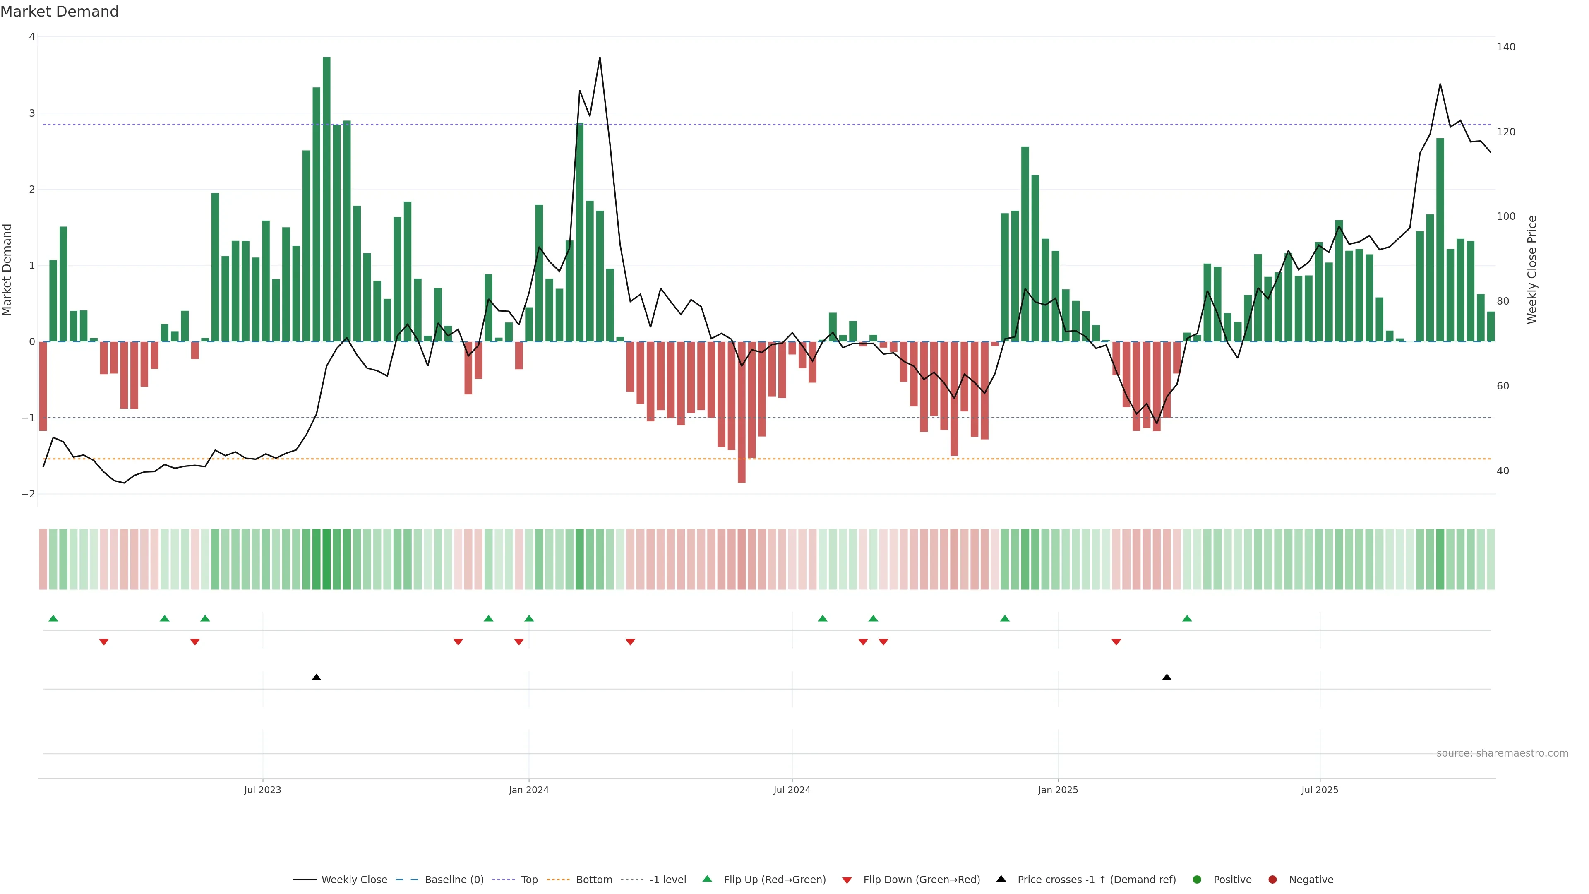Toggle the -1 level legend entry
Image resolution: width=1589 pixels, height=894 pixels.
[x=667, y=880]
